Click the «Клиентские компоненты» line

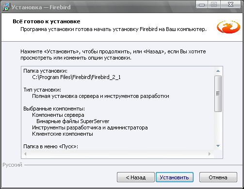click(63, 134)
